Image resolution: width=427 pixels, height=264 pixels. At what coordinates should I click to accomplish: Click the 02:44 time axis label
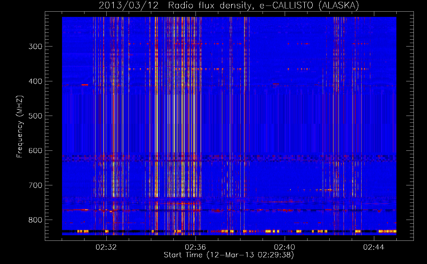(x=374, y=247)
